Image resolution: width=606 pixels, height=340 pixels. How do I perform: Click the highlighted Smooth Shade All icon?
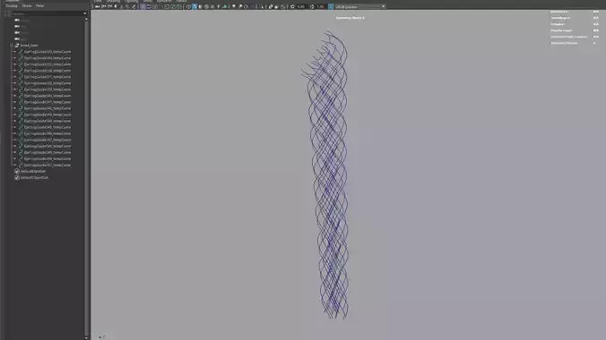[195, 6]
